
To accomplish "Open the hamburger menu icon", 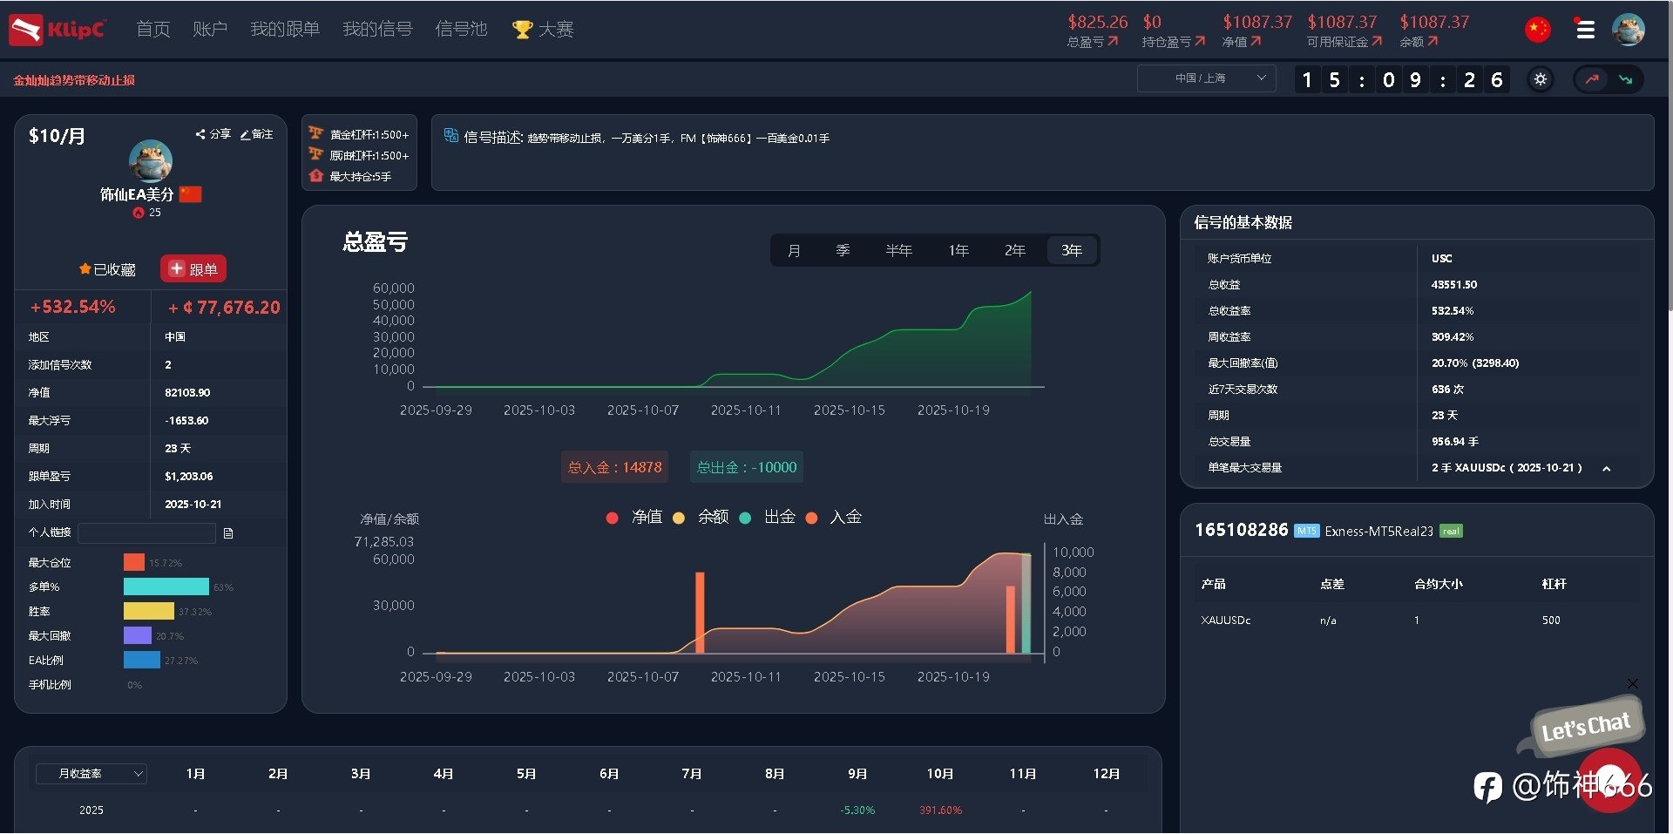I will [x=1585, y=30].
